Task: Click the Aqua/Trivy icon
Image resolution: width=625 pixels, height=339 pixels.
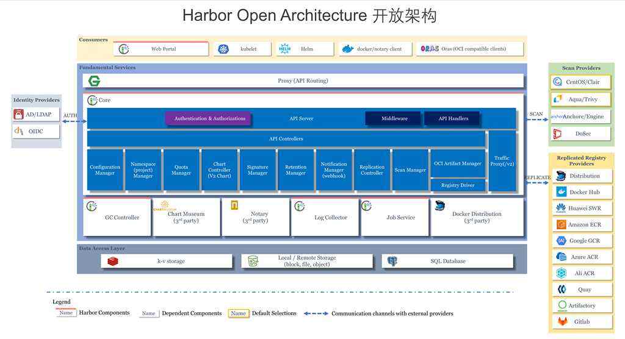Action: tap(557, 99)
